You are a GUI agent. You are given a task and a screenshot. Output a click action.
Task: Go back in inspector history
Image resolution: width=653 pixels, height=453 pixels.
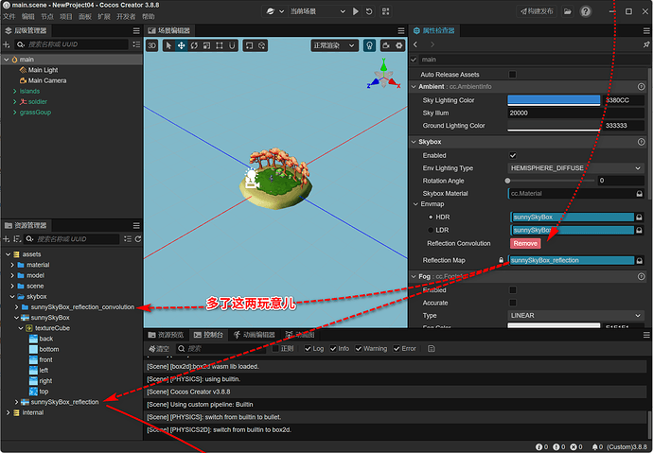coord(415,44)
